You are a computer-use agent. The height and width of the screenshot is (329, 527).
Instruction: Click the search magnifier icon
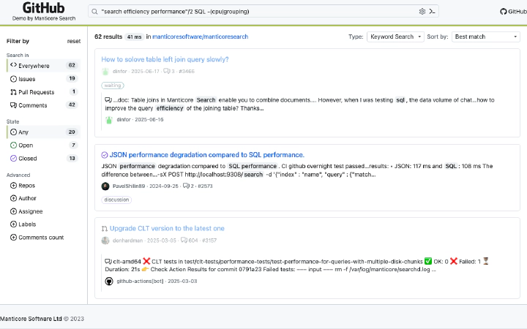tap(94, 12)
